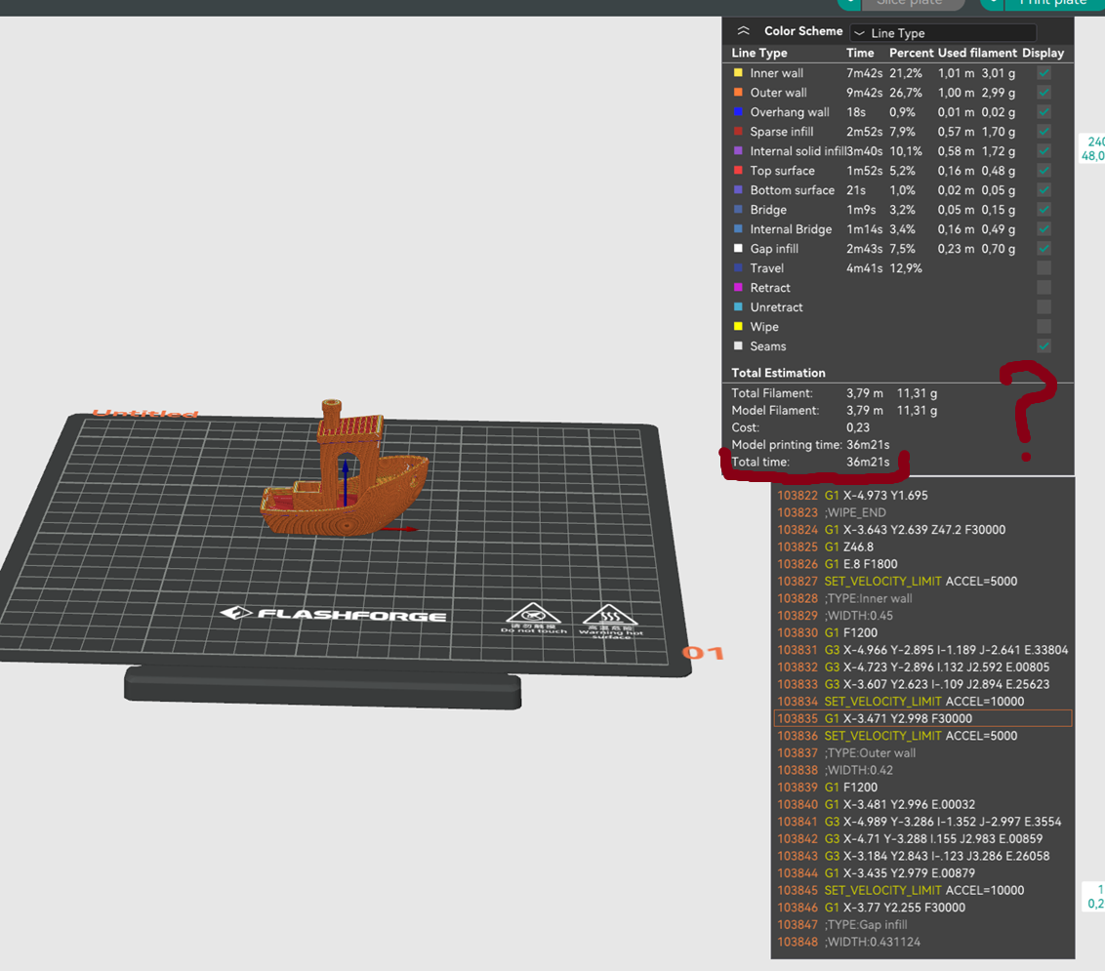Click the blue Overhang wall color swatch
The height and width of the screenshot is (971, 1105).
[x=738, y=112]
